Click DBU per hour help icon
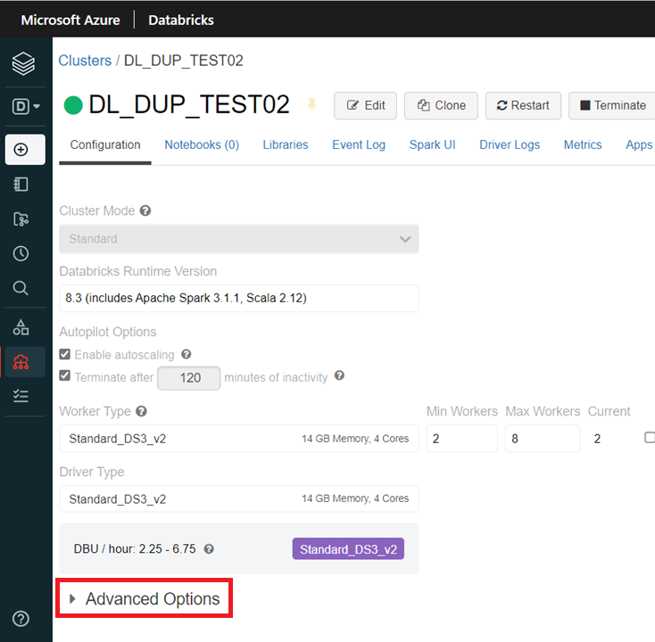The width and height of the screenshot is (655, 642). pyautogui.click(x=209, y=549)
